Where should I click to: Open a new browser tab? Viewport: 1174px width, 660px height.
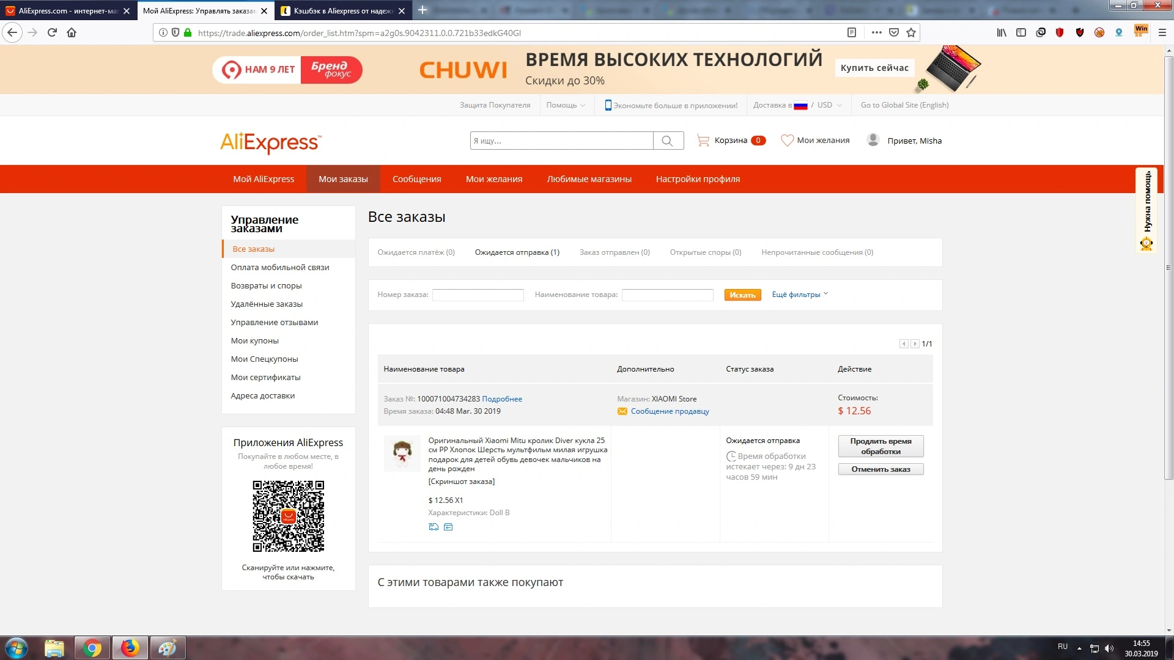pyautogui.click(x=423, y=10)
